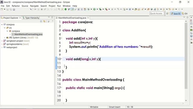Click the New file toolbar icon
Image resolution: width=193 pixels, height=109 pixels.
click(2, 9)
